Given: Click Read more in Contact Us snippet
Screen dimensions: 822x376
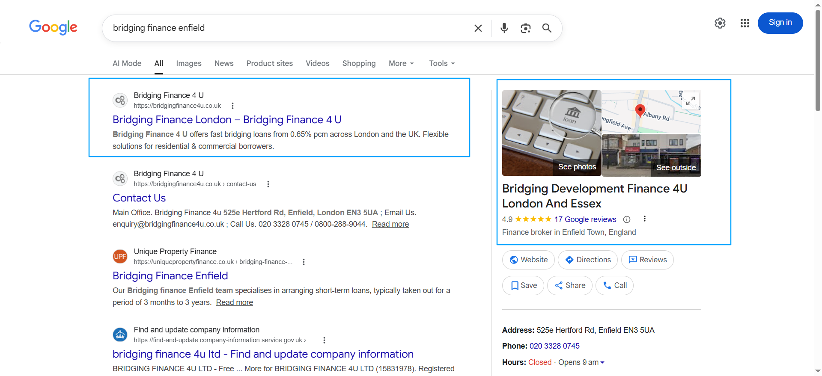Looking at the screenshot, I should (390, 224).
